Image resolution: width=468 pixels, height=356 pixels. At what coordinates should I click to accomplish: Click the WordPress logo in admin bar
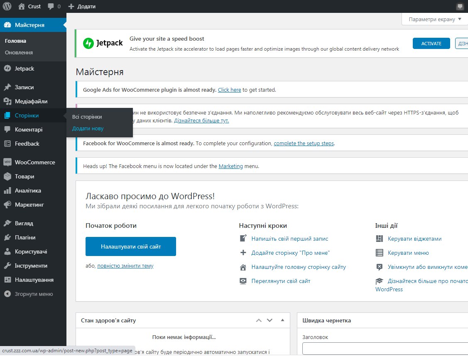[7, 6]
